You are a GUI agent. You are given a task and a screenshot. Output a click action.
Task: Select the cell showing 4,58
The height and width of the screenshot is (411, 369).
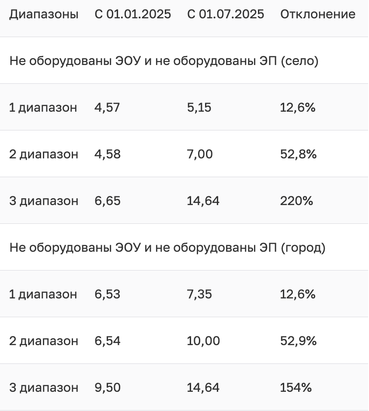click(108, 154)
